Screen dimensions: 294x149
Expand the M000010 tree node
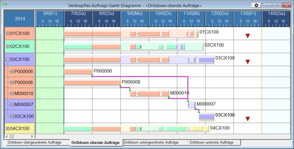point(12,94)
